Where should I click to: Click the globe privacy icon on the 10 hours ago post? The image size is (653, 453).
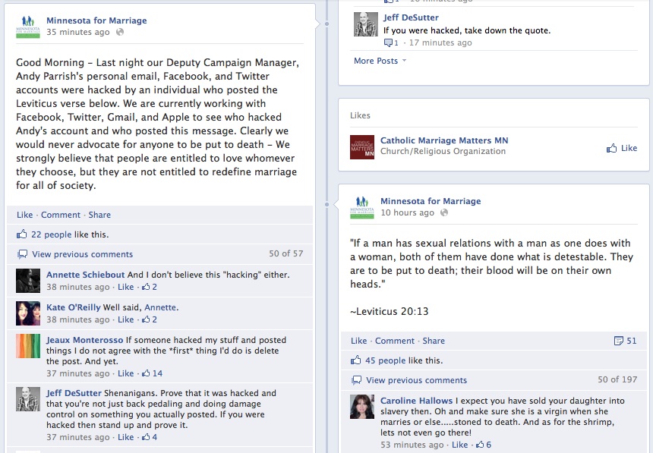click(x=444, y=212)
